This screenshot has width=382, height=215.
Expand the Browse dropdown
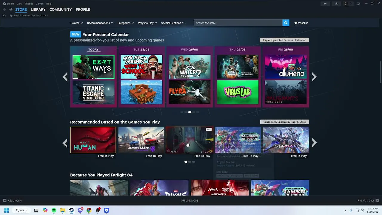coord(76,23)
